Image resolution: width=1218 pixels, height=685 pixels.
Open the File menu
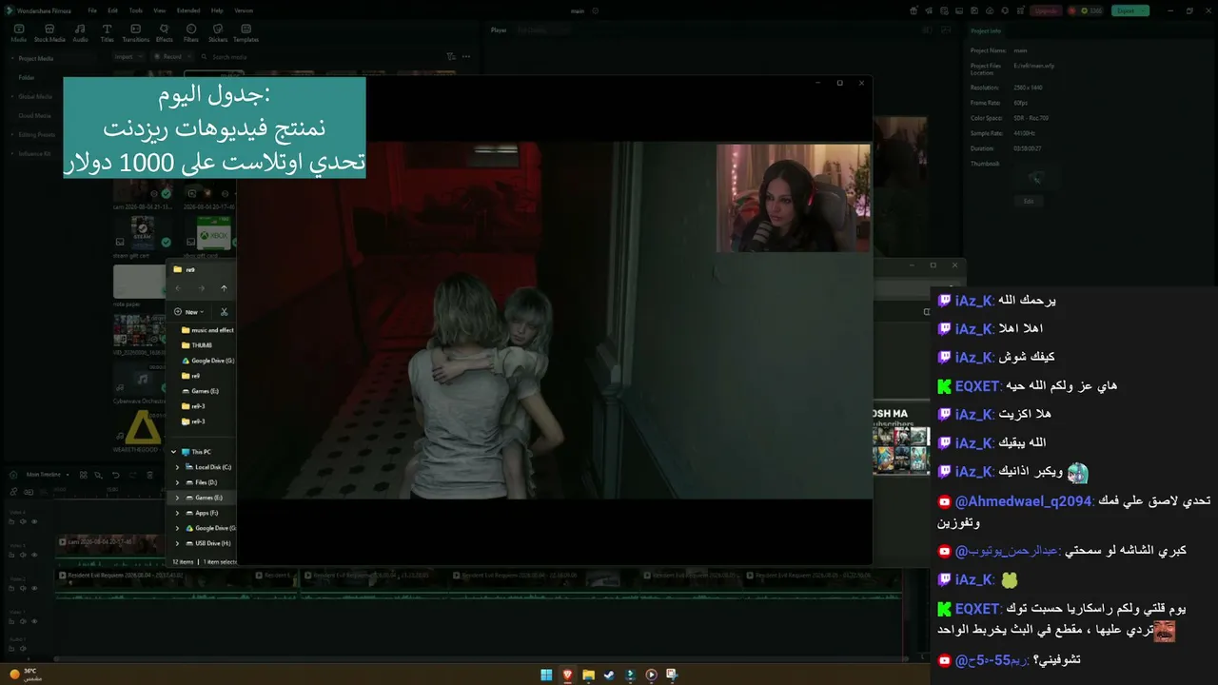click(x=92, y=10)
